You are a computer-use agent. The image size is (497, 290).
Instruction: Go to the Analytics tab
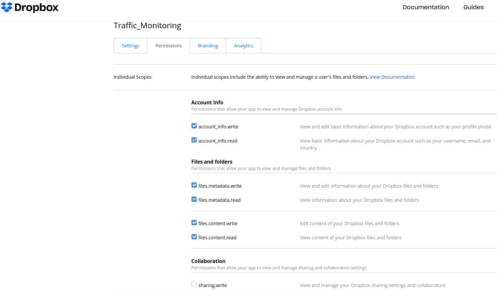244,46
